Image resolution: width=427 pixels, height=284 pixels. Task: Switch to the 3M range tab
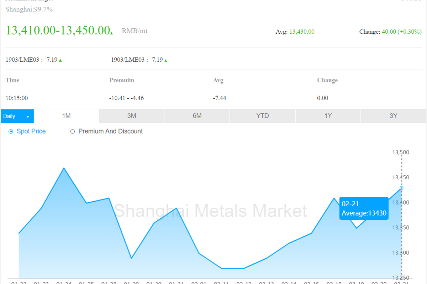click(132, 116)
